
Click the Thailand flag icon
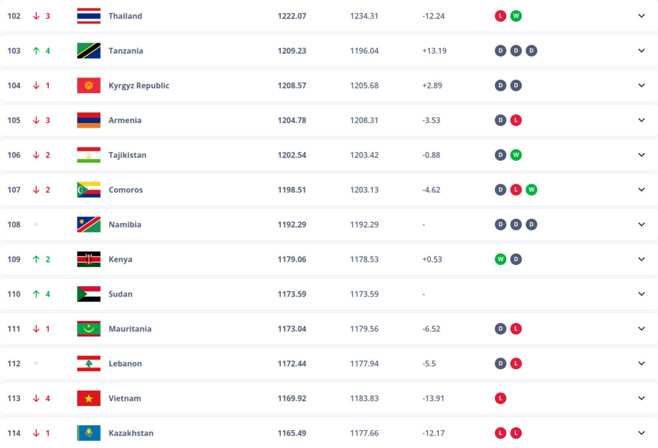(x=89, y=16)
